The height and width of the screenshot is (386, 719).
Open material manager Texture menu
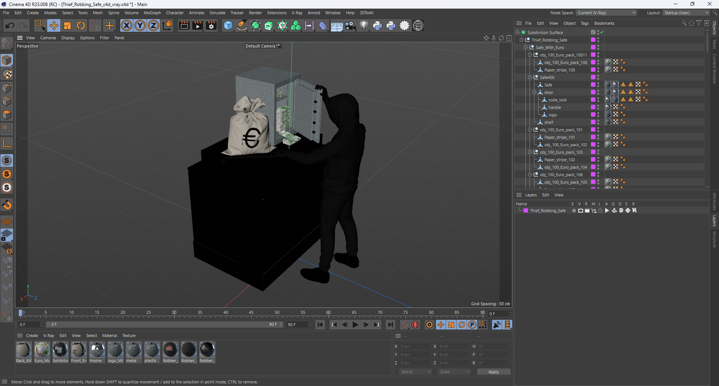pos(129,336)
